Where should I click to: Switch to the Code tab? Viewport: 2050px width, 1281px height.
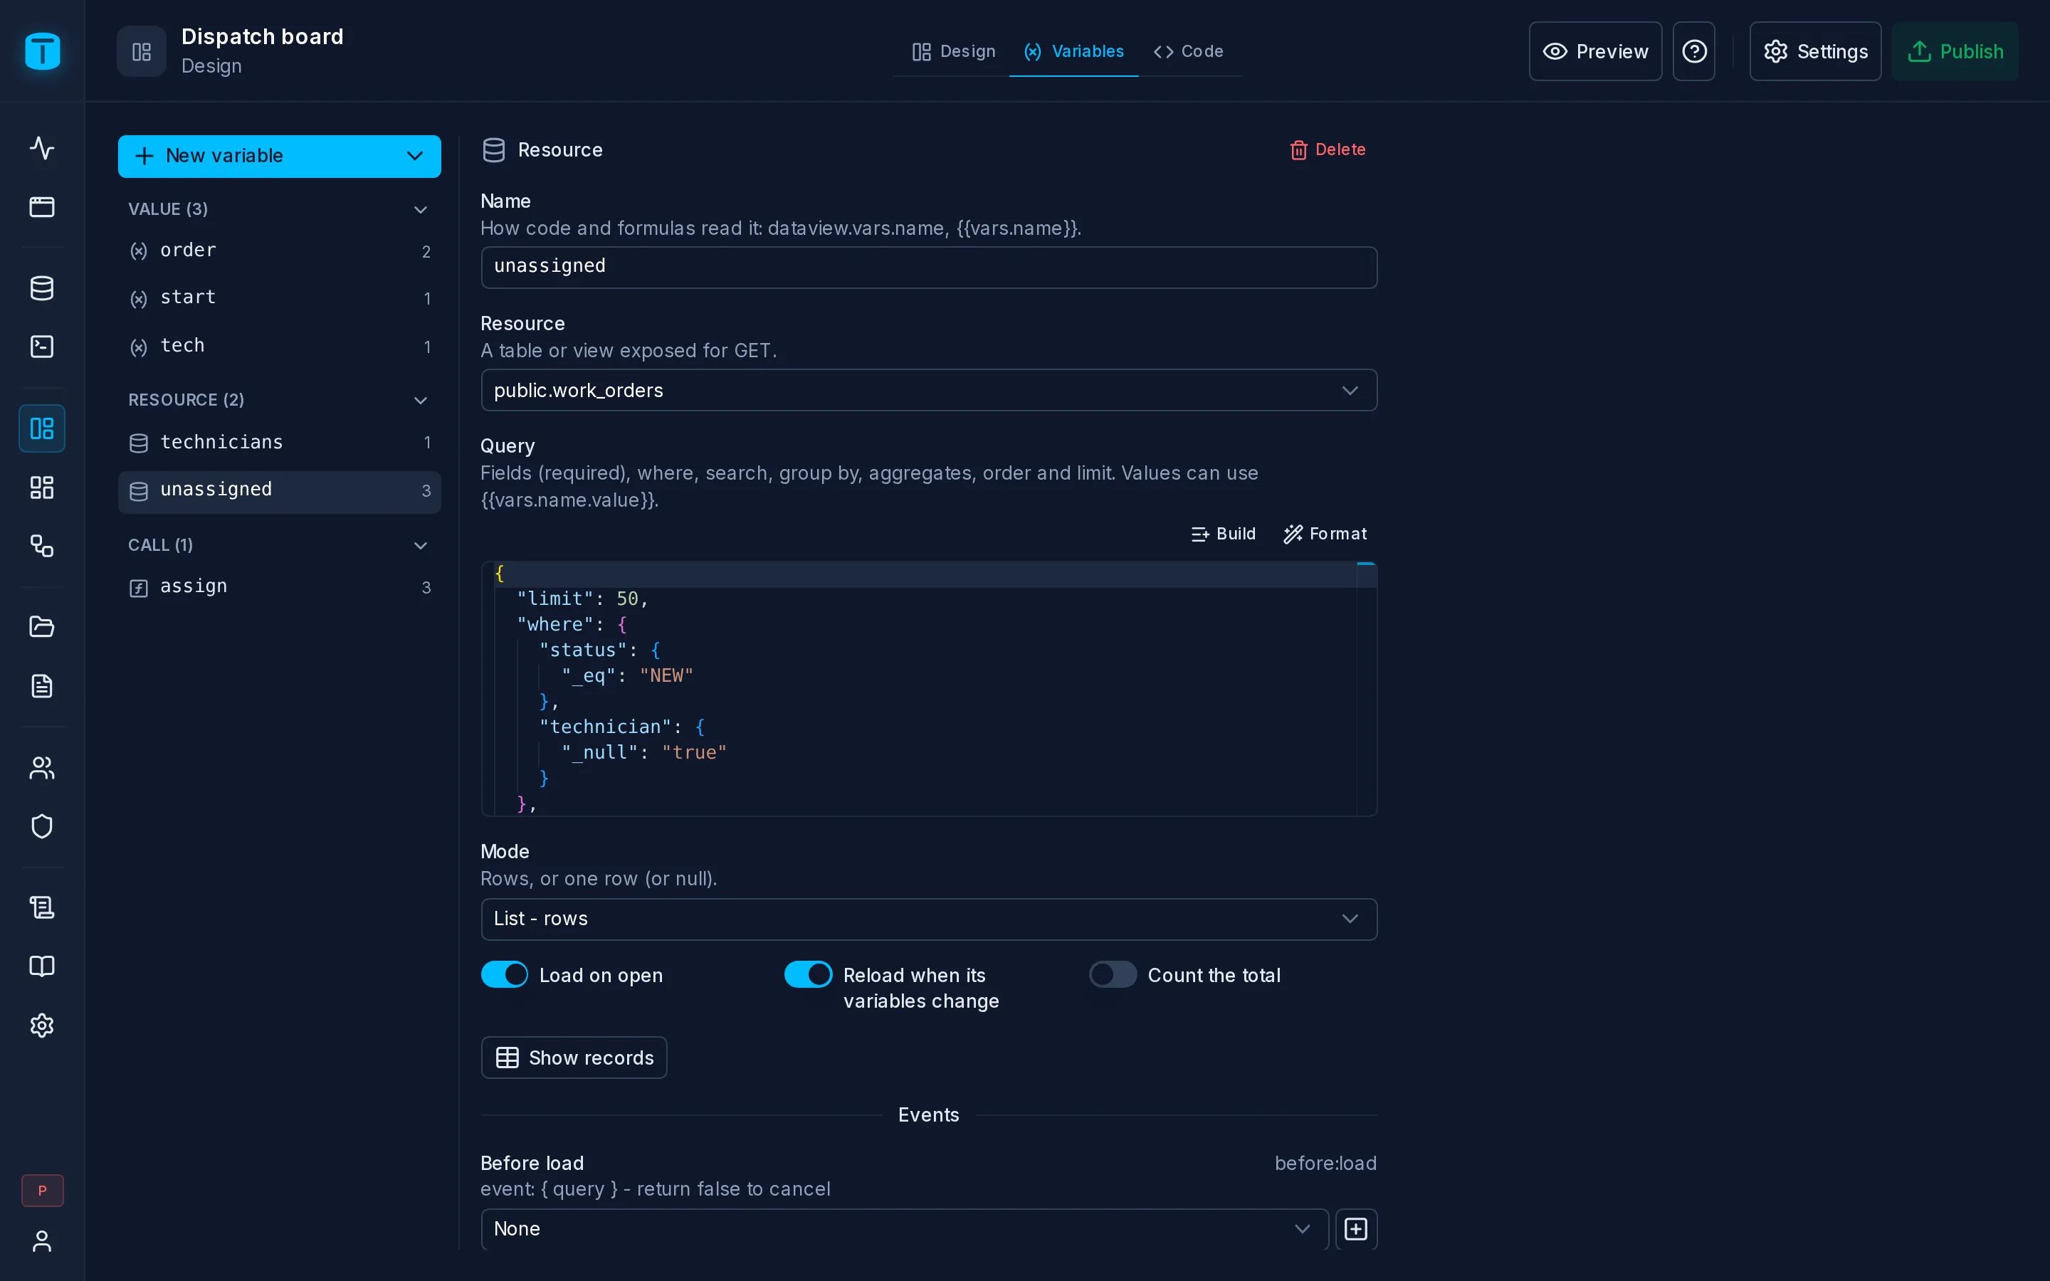pyautogui.click(x=1189, y=52)
